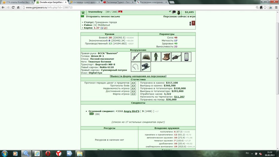Click the truemoboy player name
279x157 pixels.
point(95,12)
